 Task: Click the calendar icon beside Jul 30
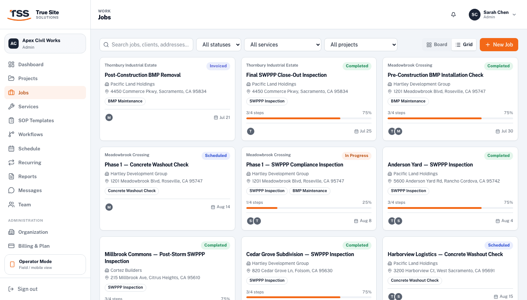tap(498, 131)
